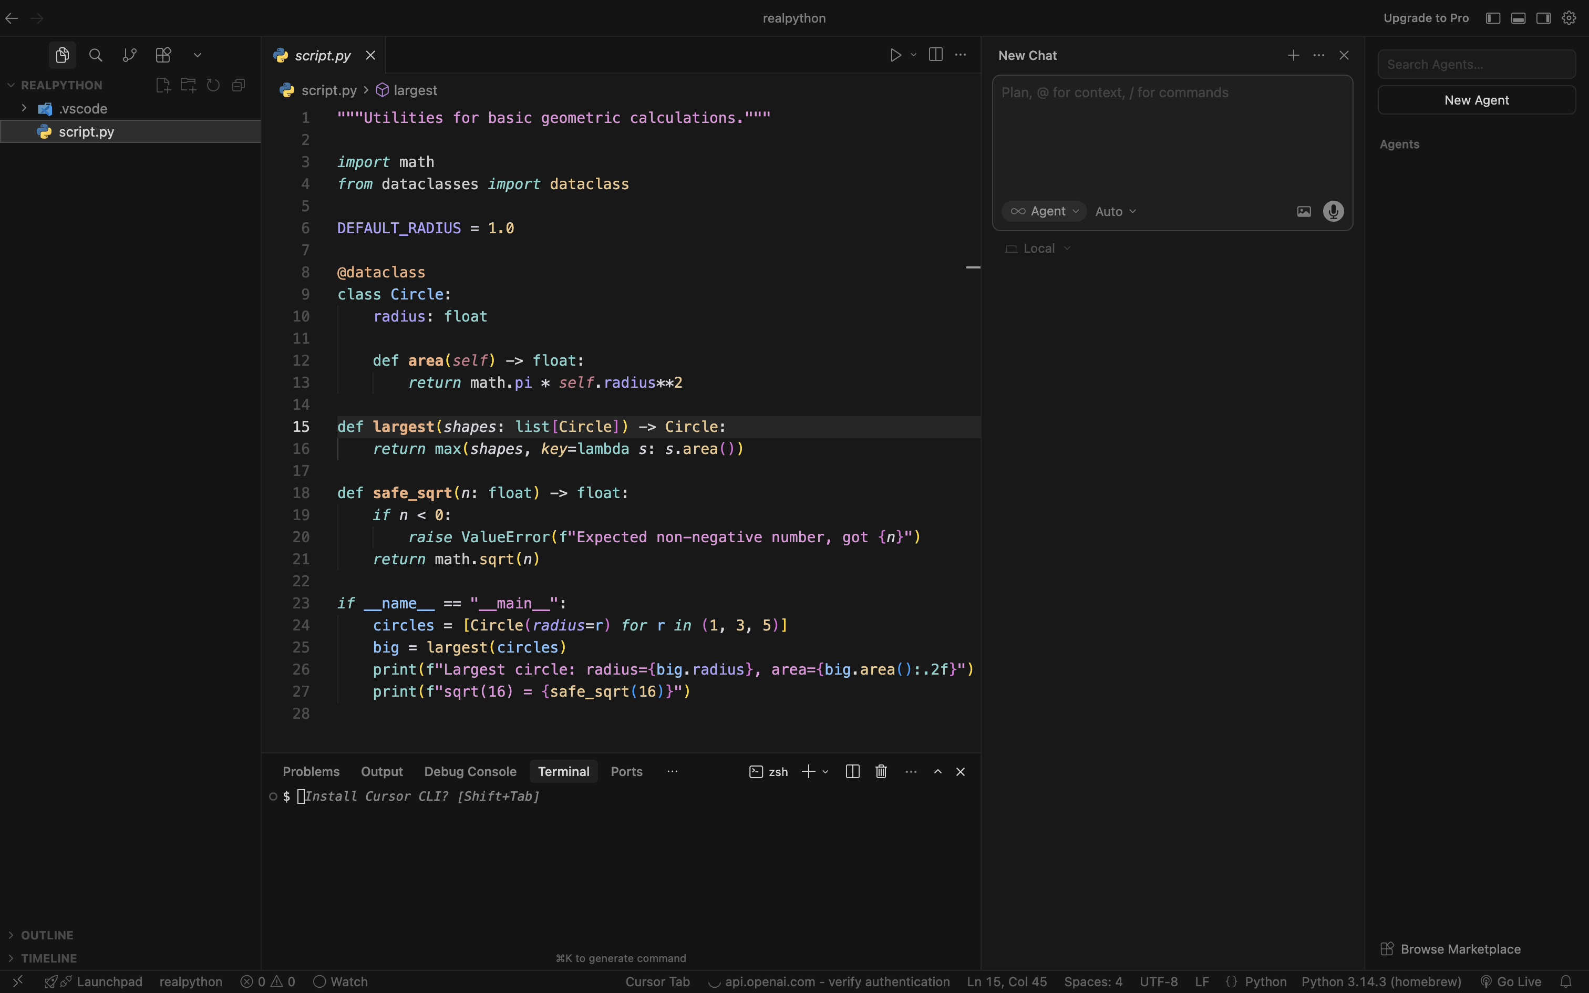Switch to the Output panel tab
Viewport: 1589px width, 993px height.
[x=381, y=772]
